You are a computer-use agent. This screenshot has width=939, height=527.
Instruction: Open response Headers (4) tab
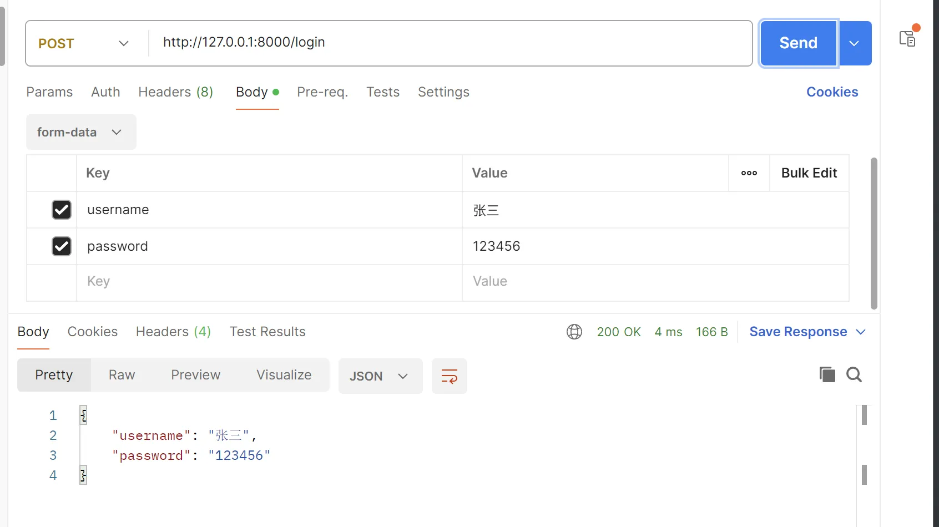coord(174,332)
